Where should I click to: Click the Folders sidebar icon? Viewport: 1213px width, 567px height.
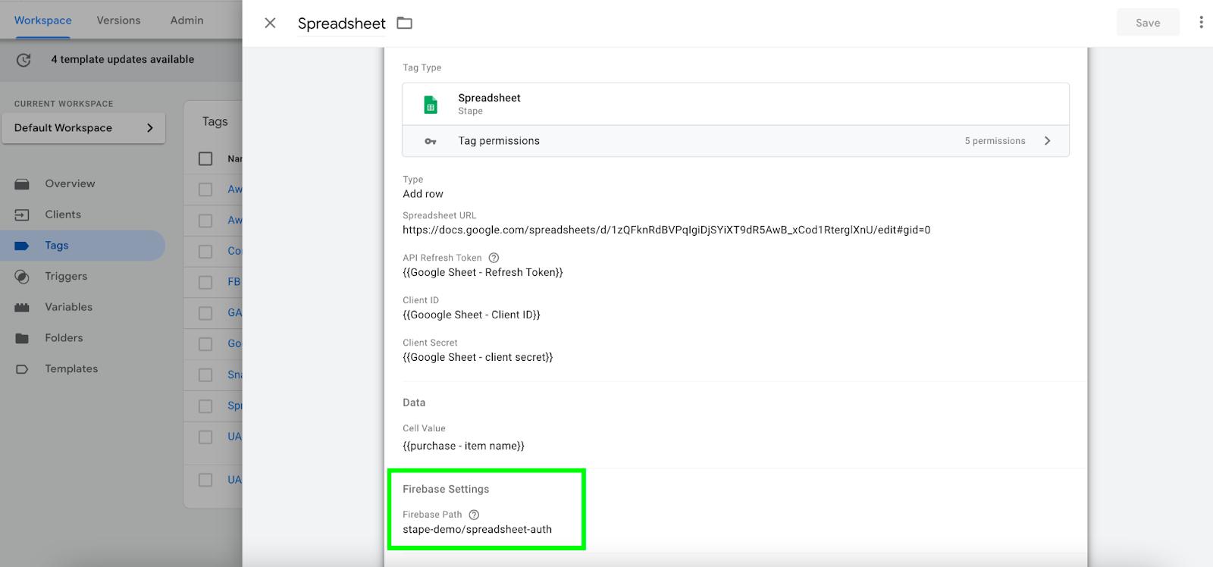point(22,338)
